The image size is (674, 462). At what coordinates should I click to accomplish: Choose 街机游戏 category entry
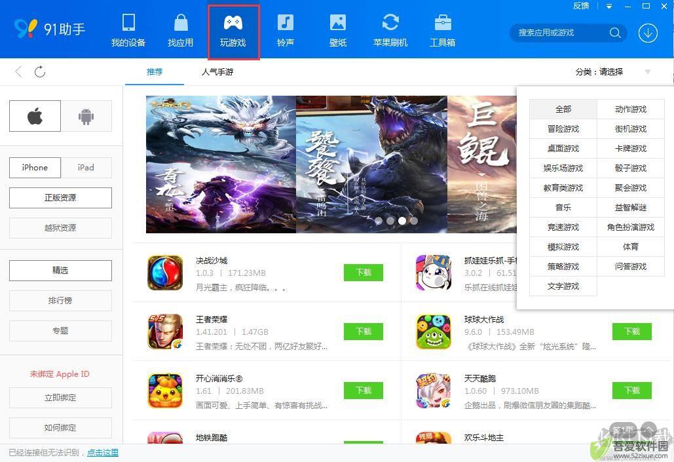tap(631, 129)
